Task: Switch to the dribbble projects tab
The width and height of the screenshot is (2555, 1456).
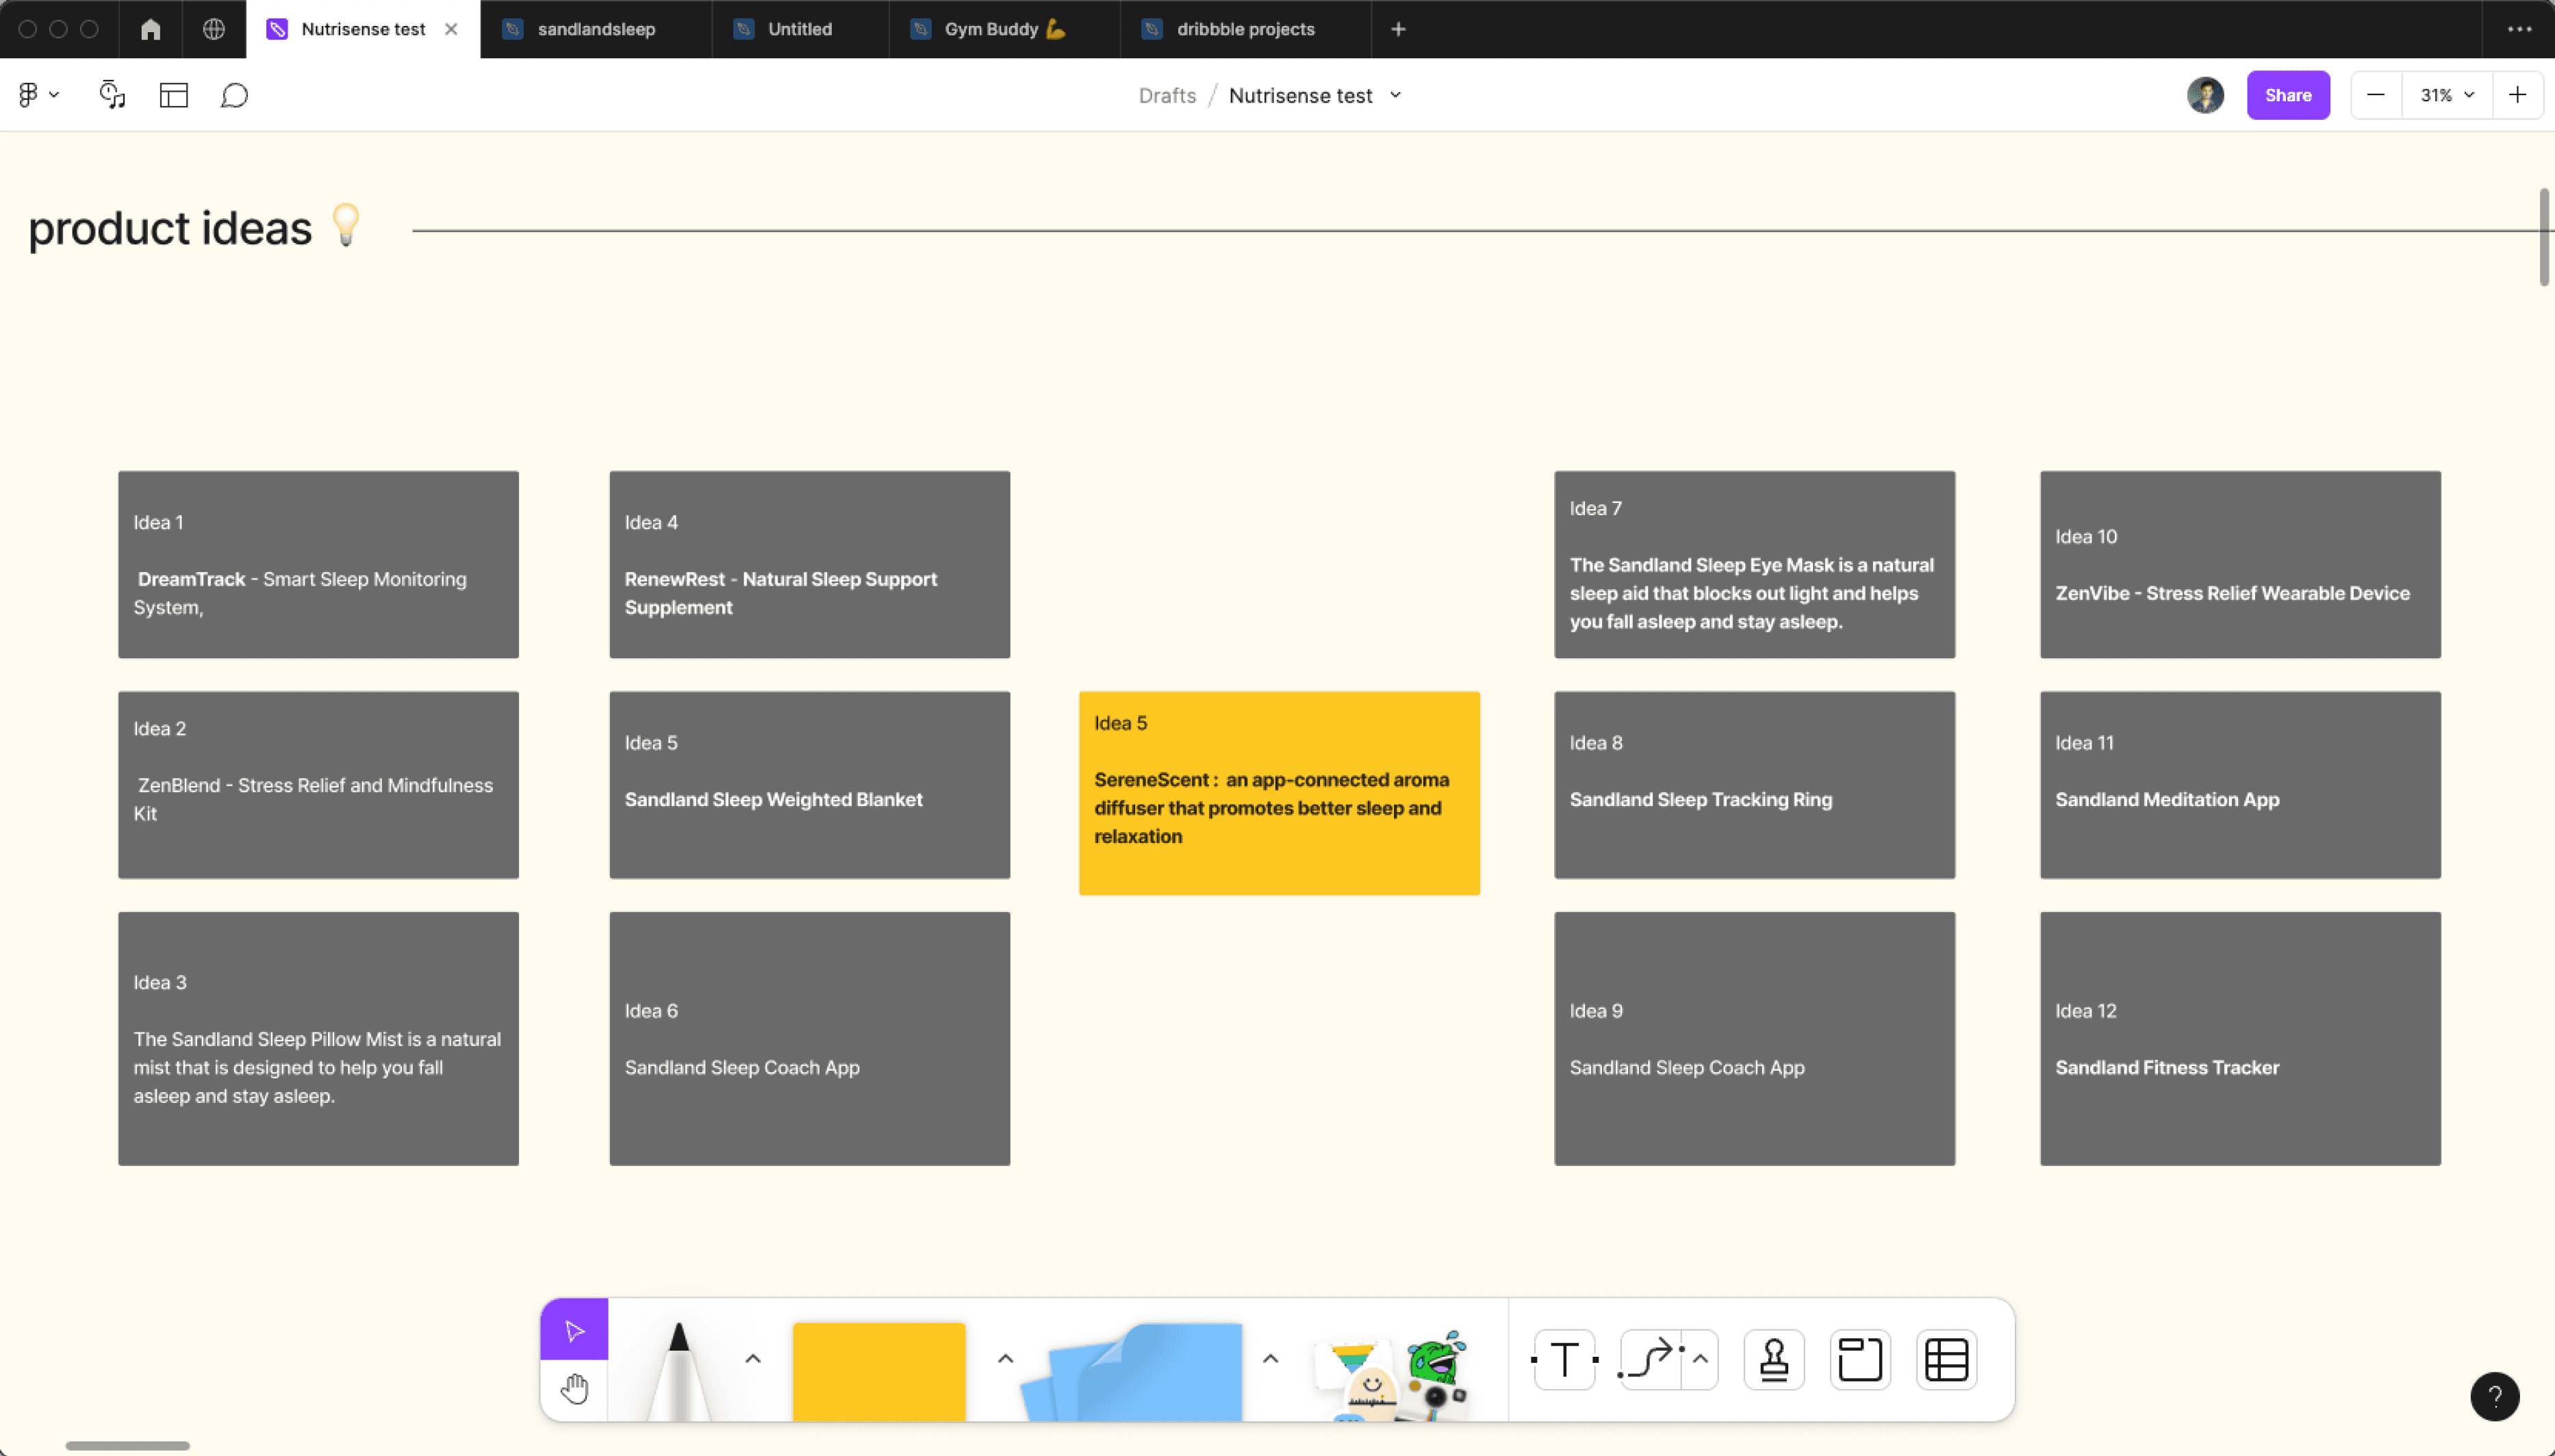Action: (1245, 29)
